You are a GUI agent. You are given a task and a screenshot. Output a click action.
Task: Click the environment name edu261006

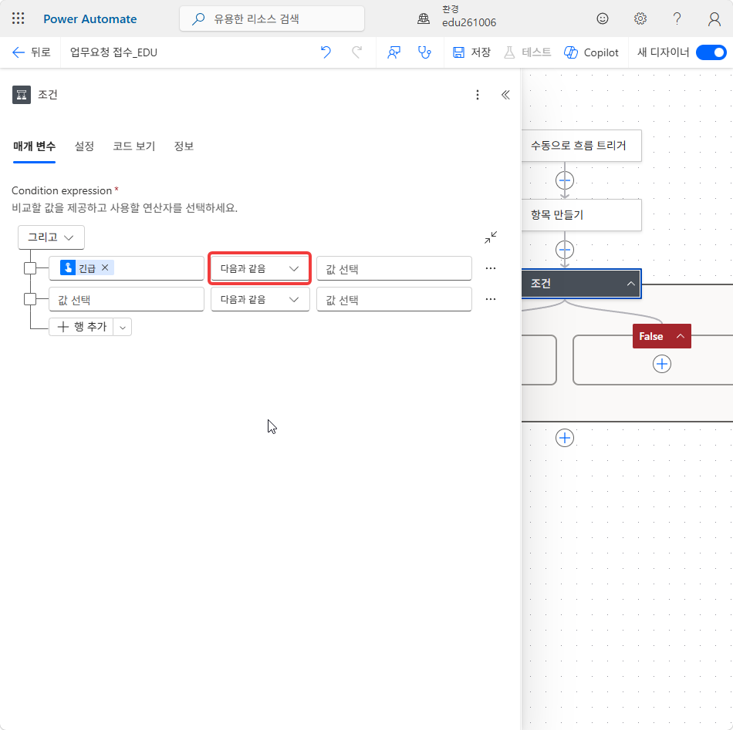click(469, 22)
